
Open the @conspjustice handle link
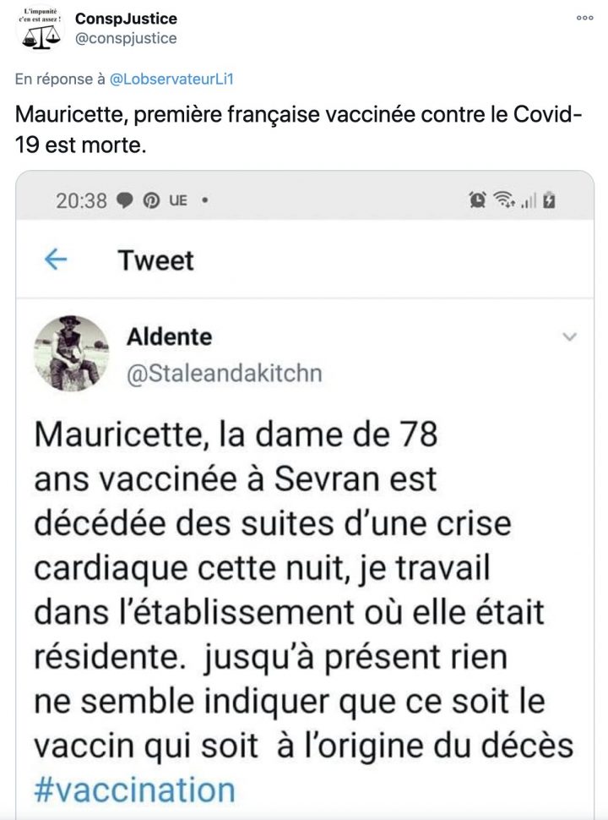tap(126, 38)
